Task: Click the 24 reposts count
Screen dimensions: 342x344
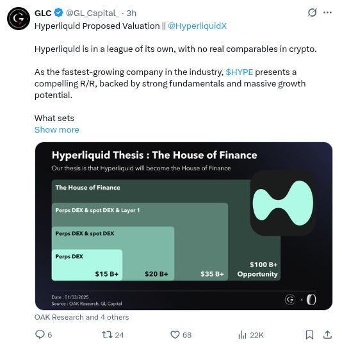Action: 119,335
